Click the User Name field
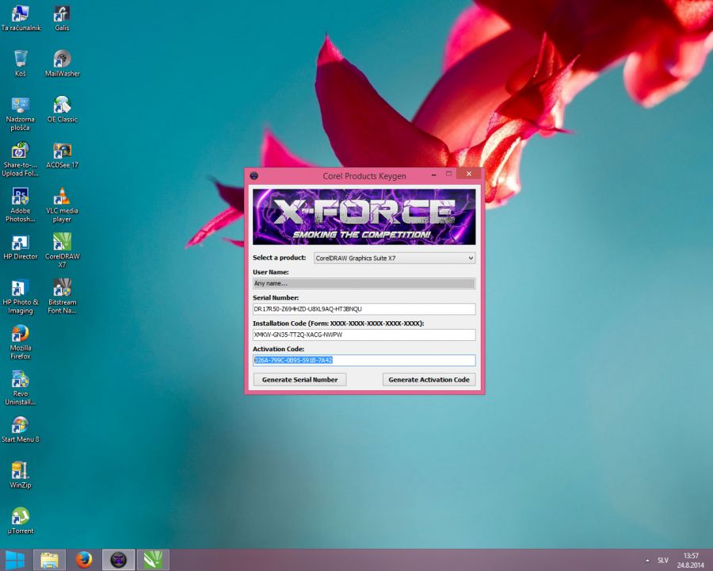The width and height of the screenshot is (713, 571). coord(364,284)
